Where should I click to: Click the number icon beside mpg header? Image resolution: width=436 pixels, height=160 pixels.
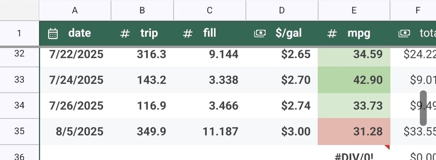pyautogui.click(x=332, y=33)
